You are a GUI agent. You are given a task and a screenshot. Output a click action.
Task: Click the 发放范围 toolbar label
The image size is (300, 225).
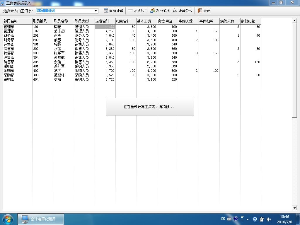coord(163,11)
